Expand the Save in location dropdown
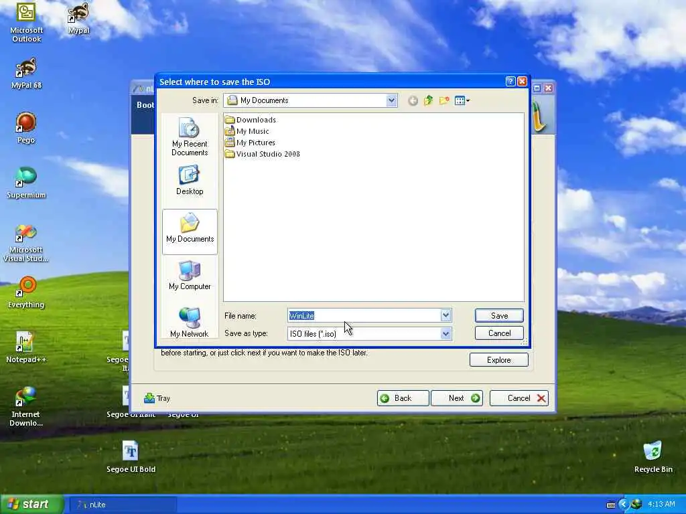This screenshot has width=686, height=514. point(391,100)
